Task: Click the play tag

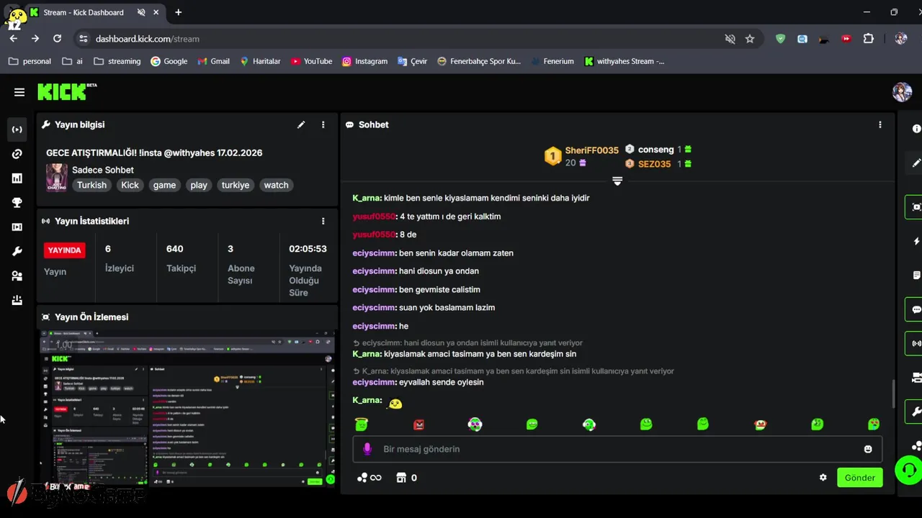Action: 199,185
